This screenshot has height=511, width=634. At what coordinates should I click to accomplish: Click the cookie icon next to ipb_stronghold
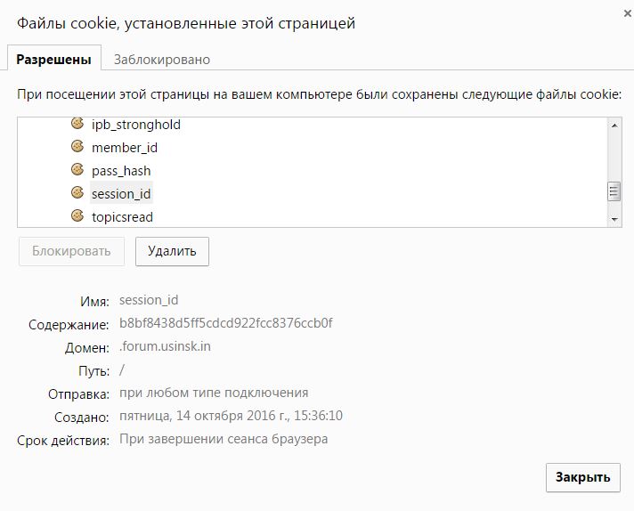click(x=77, y=124)
